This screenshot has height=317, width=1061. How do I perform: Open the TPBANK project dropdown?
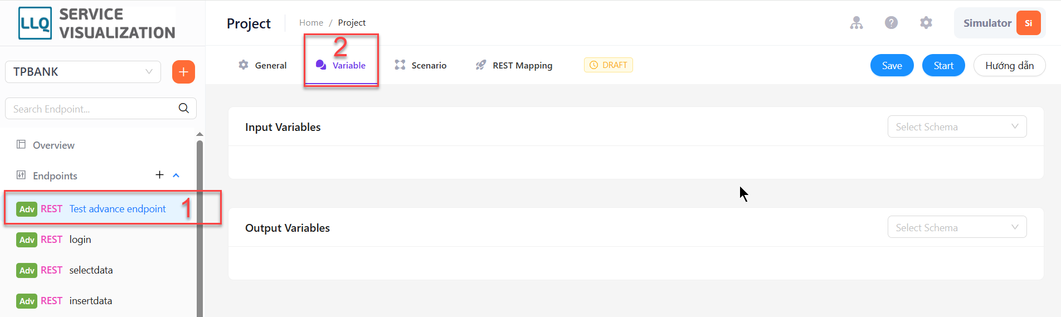tap(83, 72)
